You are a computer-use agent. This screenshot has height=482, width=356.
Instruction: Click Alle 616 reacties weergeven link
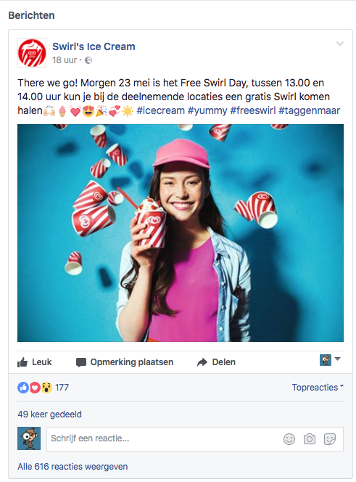(x=73, y=467)
